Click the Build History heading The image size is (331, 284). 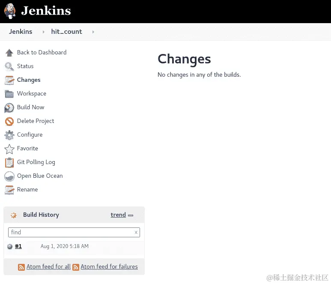click(x=41, y=215)
